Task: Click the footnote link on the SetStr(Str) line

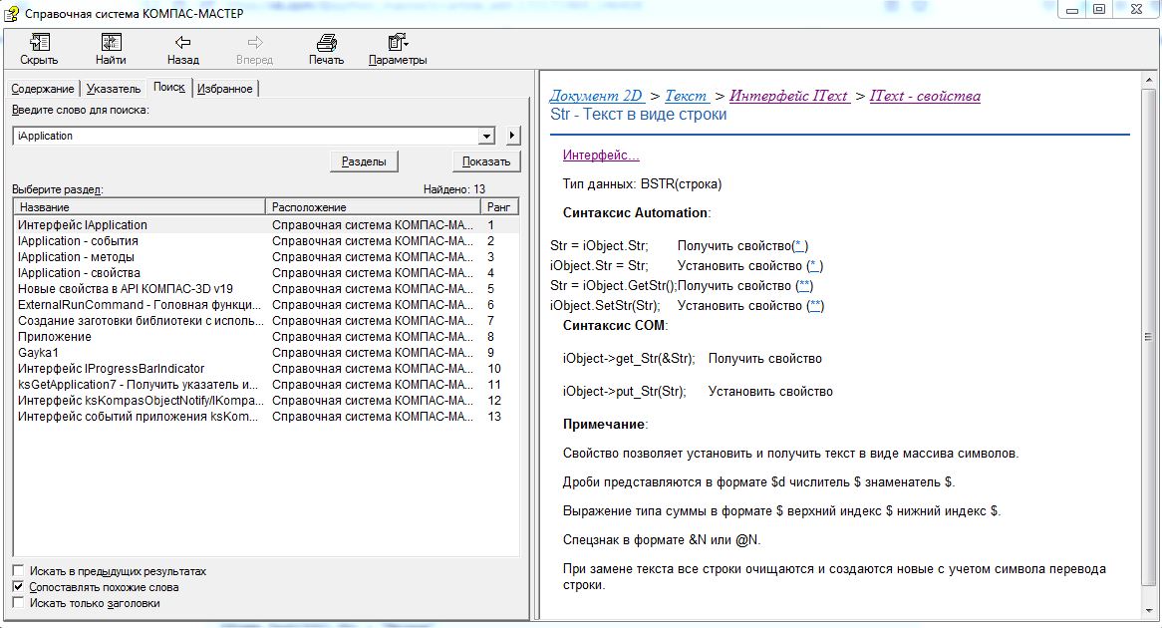Action: click(x=815, y=306)
